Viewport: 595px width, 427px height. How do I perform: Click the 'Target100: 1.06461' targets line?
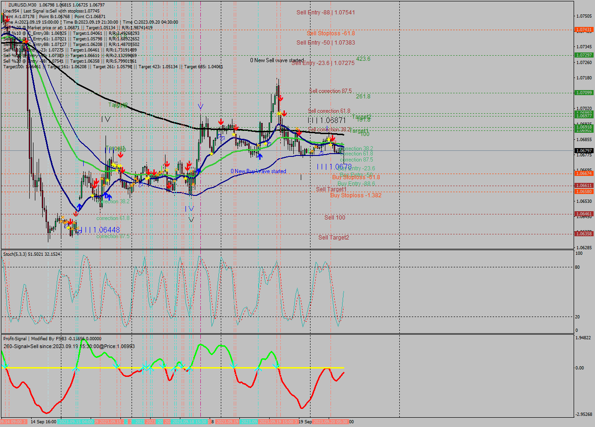click(x=113, y=66)
